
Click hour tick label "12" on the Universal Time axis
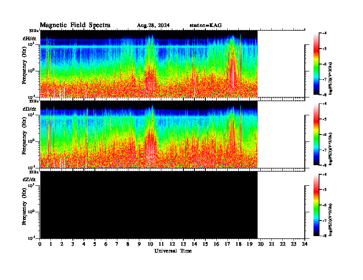click(172, 244)
